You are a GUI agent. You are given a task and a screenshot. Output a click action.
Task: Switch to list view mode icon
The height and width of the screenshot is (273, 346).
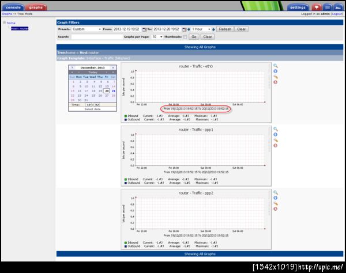[328, 7]
